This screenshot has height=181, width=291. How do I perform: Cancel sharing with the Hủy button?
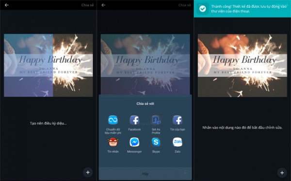[x=145, y=174]
